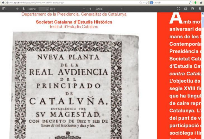This screenshot has width=204, height=139.
Task: Zoom in with the plus button
Action: coord(91,9)
